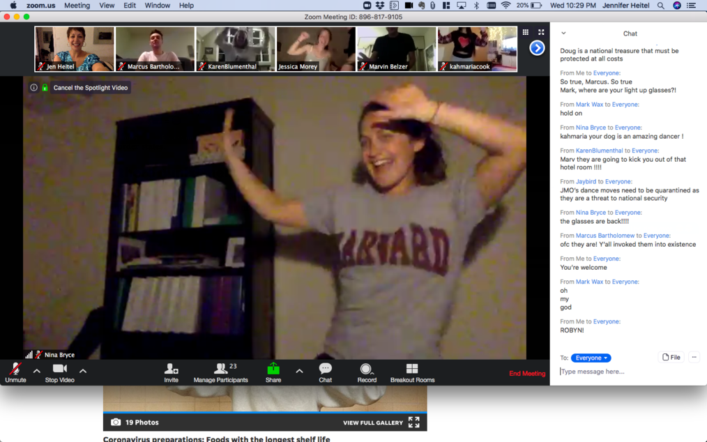Click Cancel the Spotlight Video
This screenshot has width=707, height=442.
tap(90, 88)
